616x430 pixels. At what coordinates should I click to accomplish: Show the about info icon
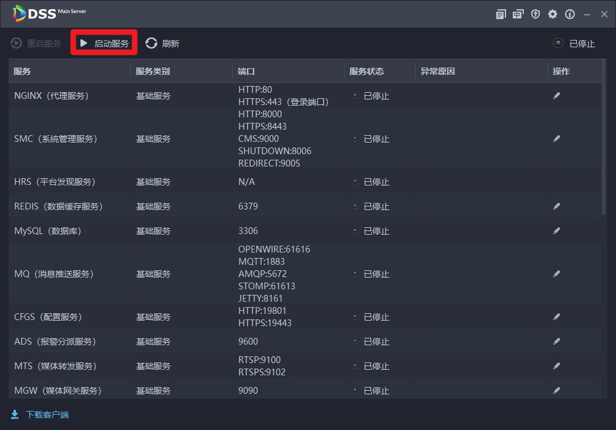[570, 14]
